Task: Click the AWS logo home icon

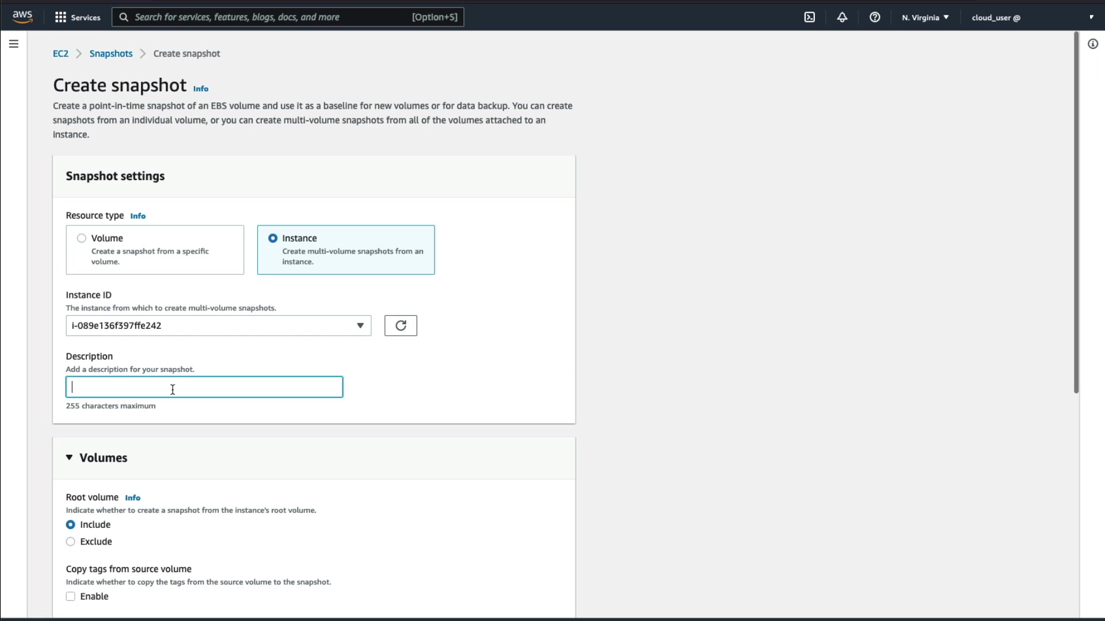Action: tap(22, 17)
